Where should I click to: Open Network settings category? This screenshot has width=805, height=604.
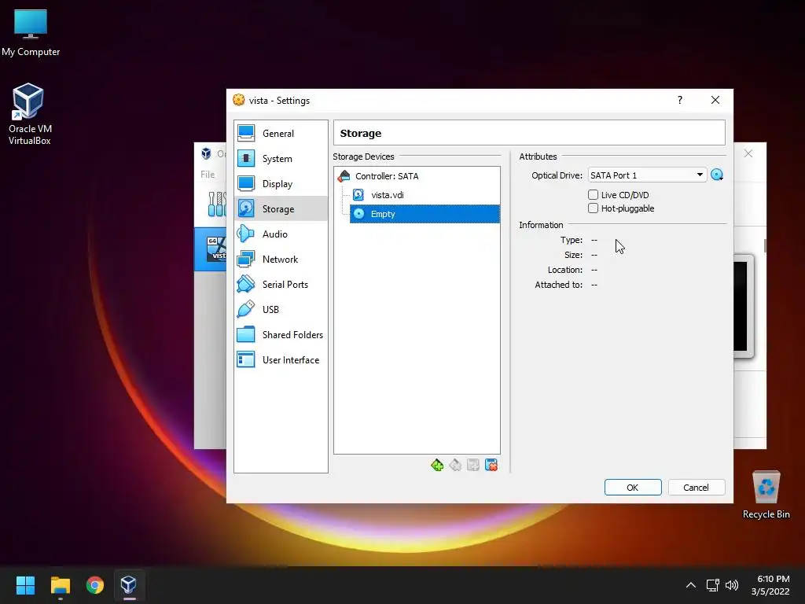281,260
